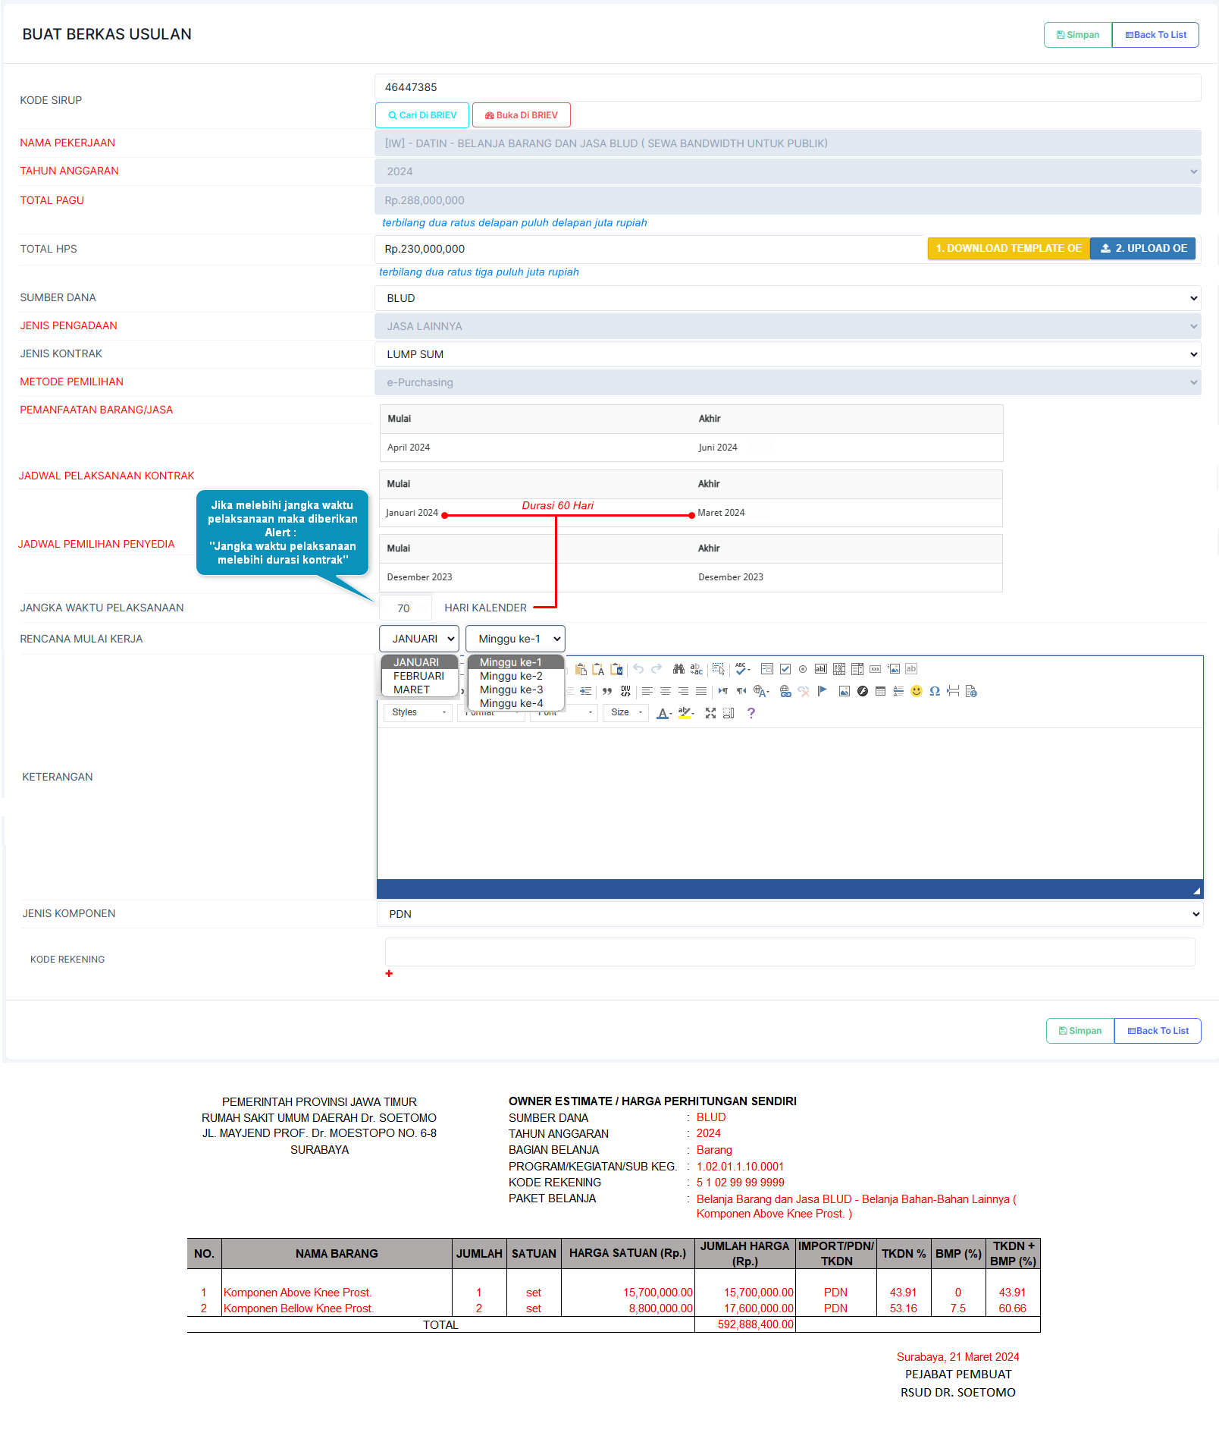
Task: Align text left in the editor
Action: (647, 691)
